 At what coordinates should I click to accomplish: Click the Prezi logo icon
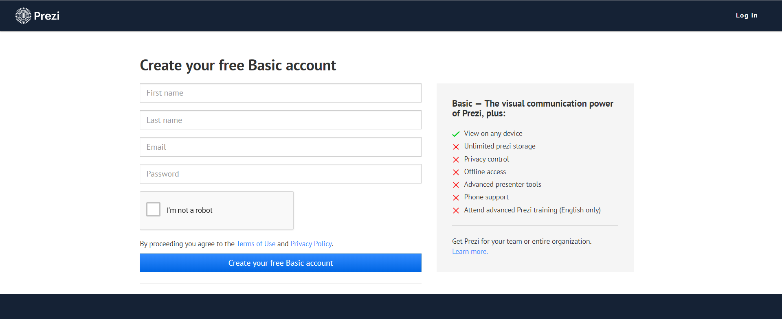click(x=23, y=15)
